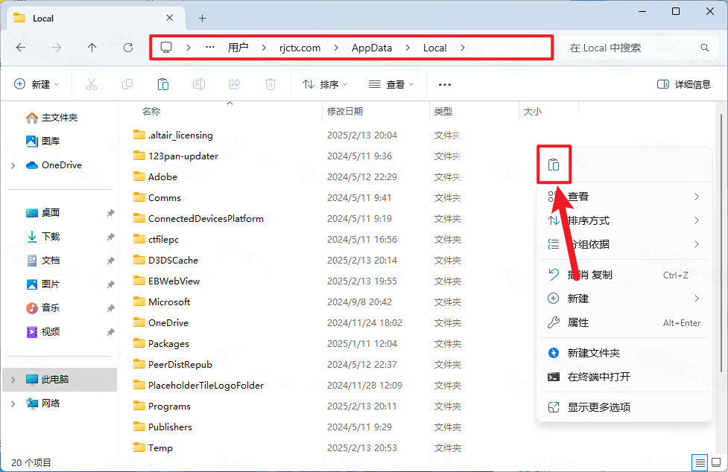Expand the chevron after Local in address bar
The image size is (728, 472).
(463, 48)
